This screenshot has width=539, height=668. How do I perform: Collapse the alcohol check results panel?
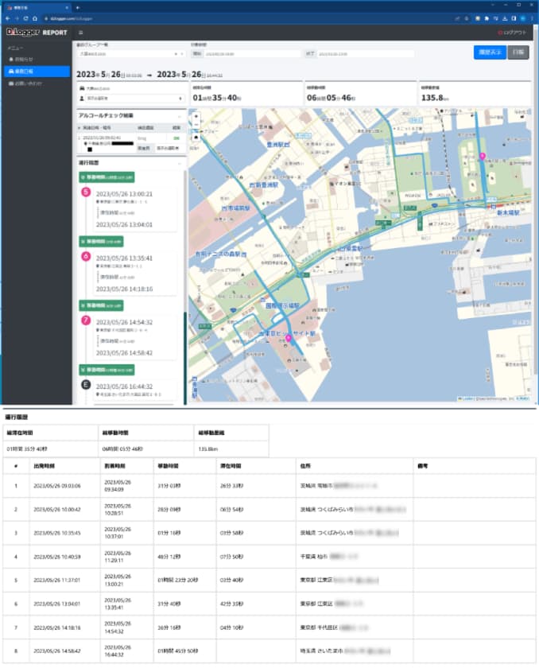tap(179, 115)
